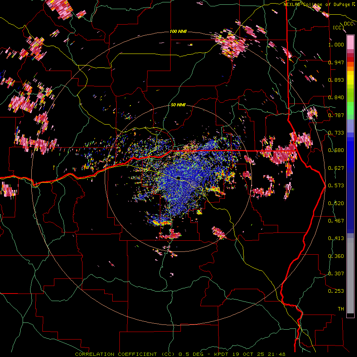Click the 0.360 legend value
The height and width of the screenshot is (357, 357).
pos(336,256)
